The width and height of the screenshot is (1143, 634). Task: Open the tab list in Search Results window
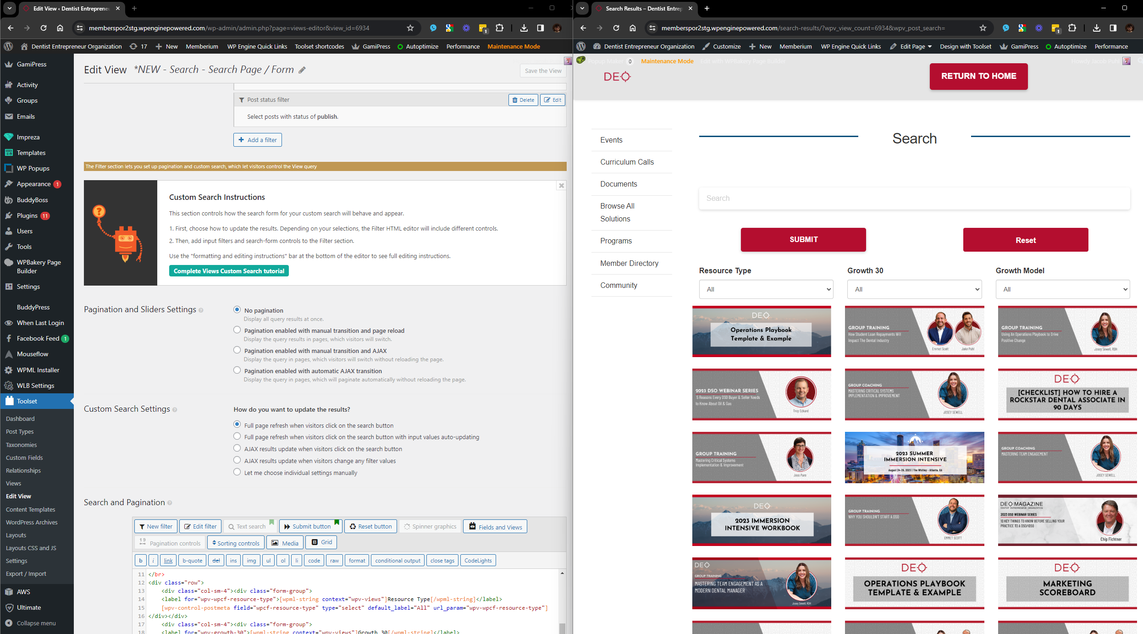point(582,8)
